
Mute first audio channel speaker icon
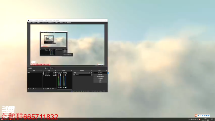coord(61,87)
